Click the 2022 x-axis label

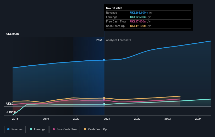137,119
